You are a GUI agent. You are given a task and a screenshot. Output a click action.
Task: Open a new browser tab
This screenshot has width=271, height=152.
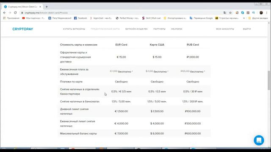coord(47,7)
